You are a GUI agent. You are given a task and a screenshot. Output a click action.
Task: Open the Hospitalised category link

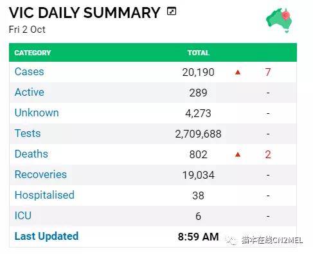[x=44, y=195]
